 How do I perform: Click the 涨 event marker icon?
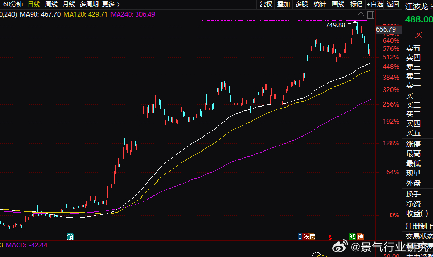tap(306, 237)
